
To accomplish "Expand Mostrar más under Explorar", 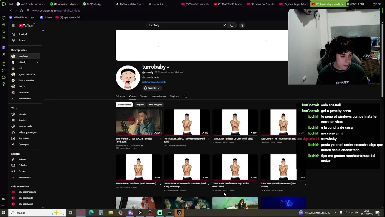I will 25,177.
